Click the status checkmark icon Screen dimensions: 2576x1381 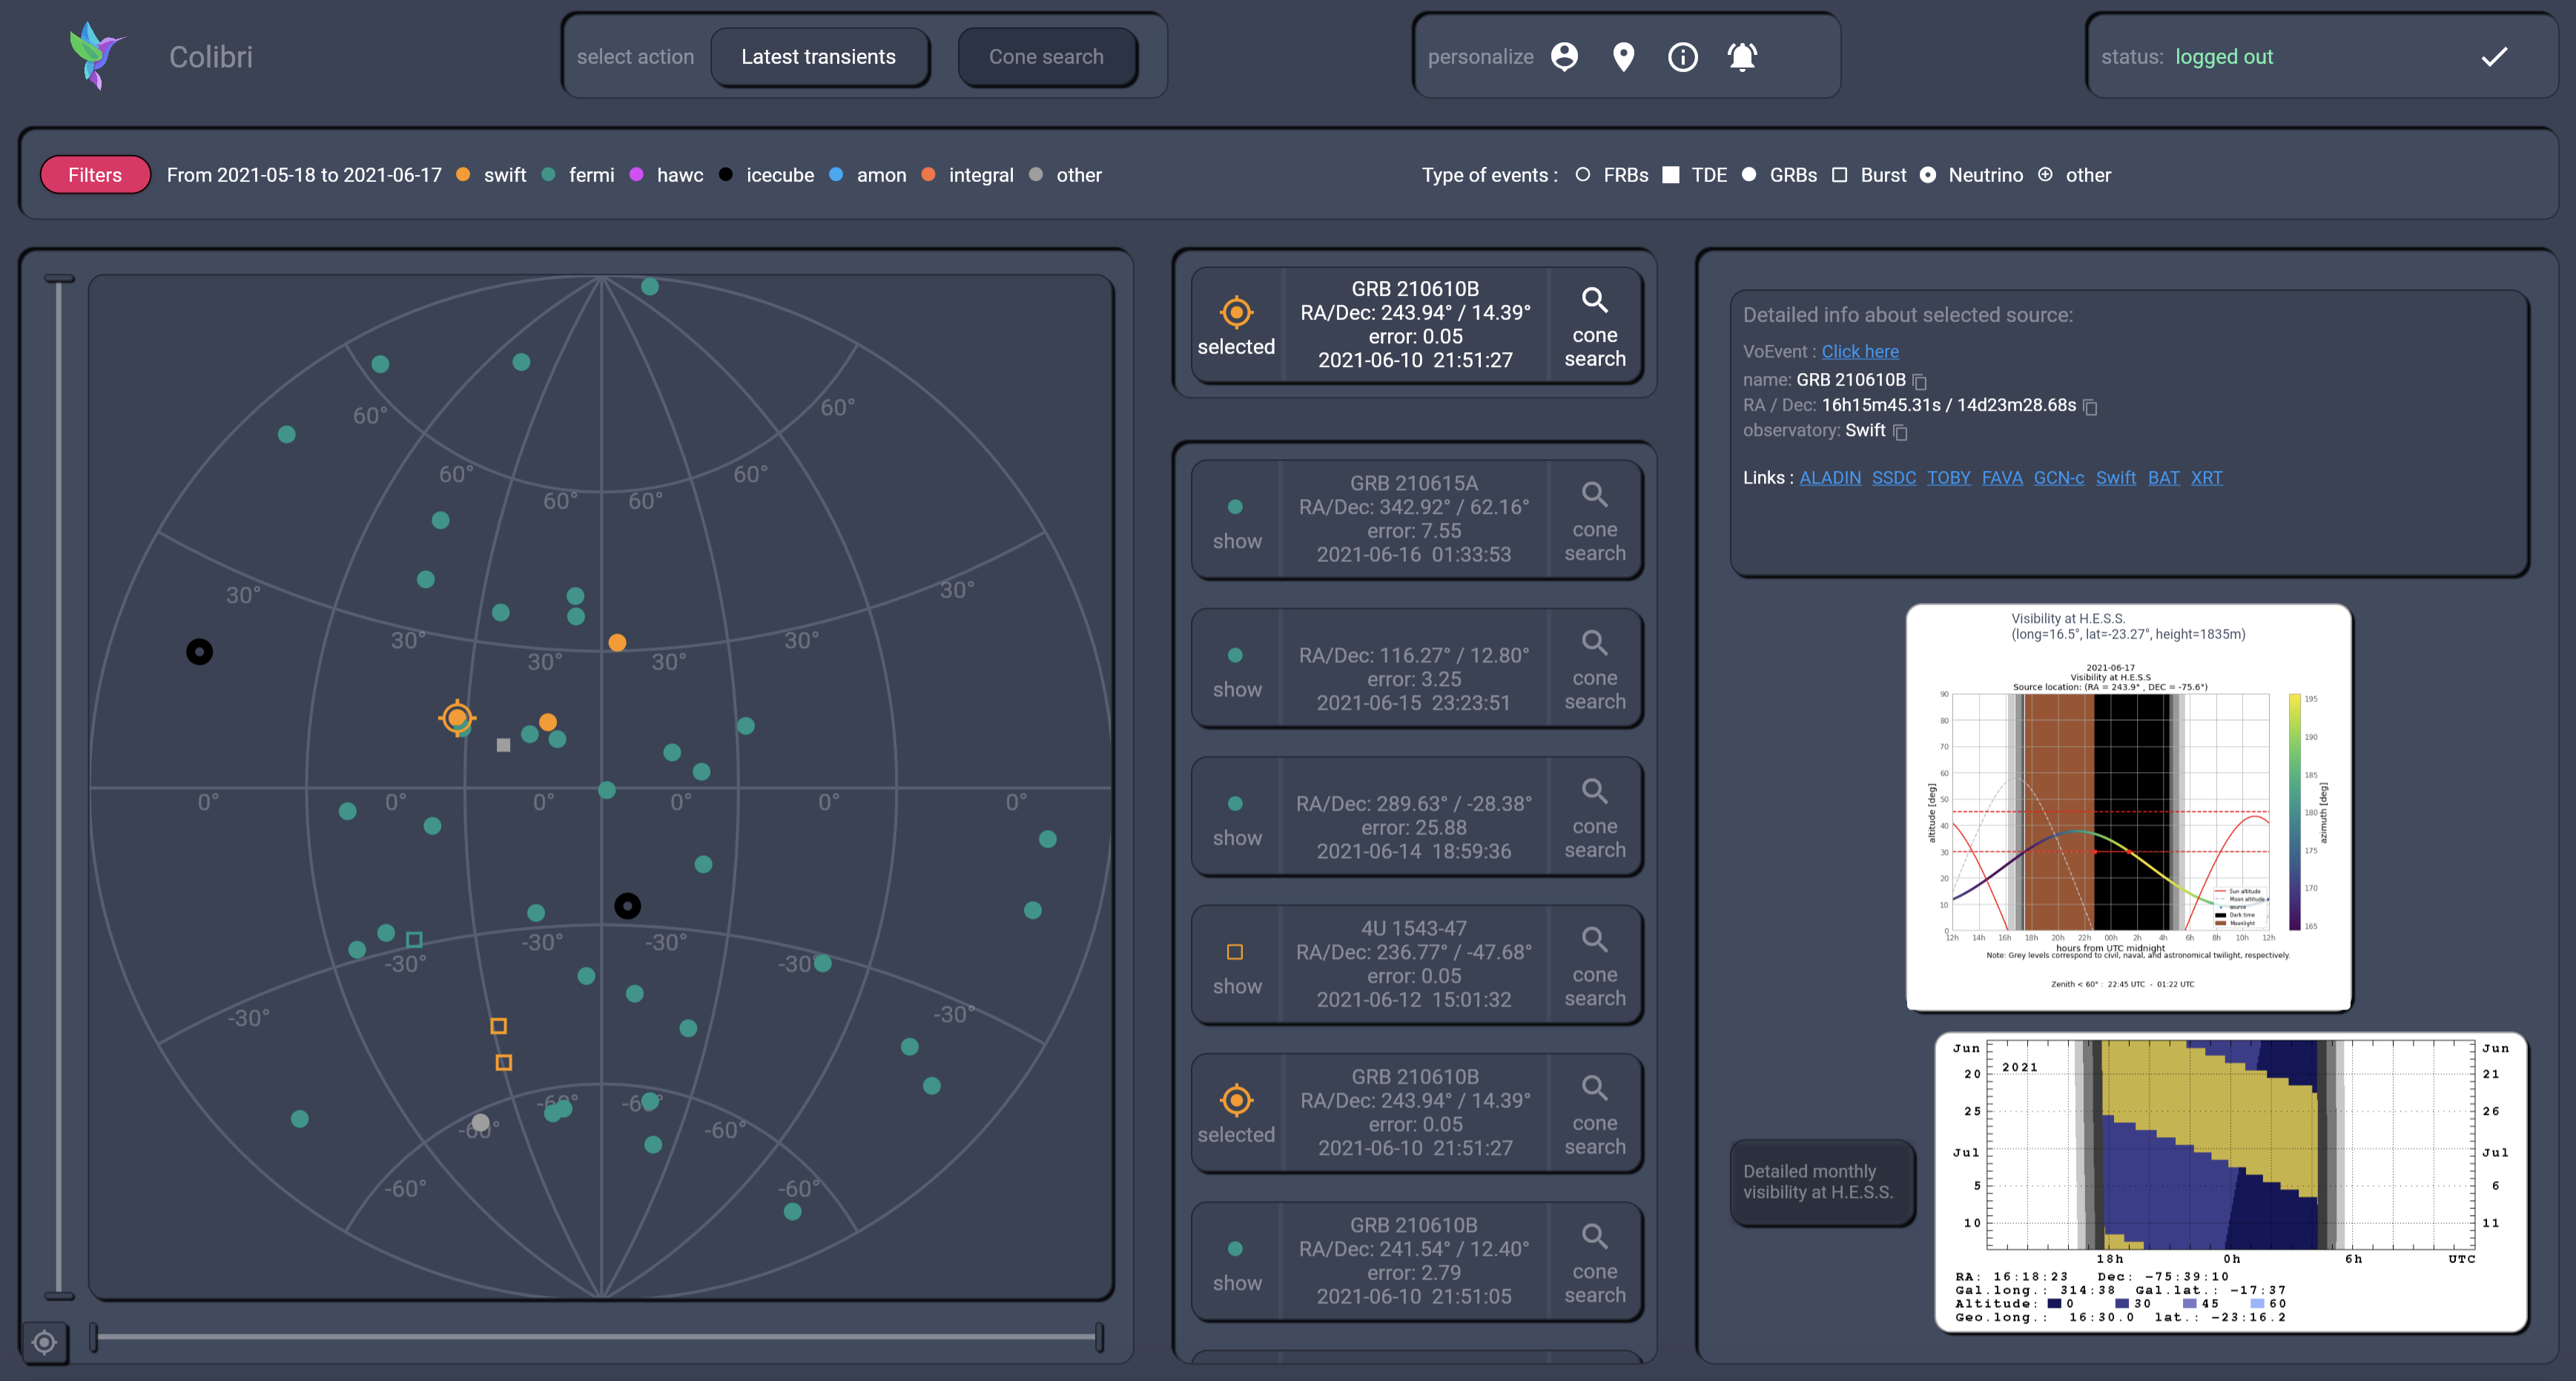(2494, 57)
